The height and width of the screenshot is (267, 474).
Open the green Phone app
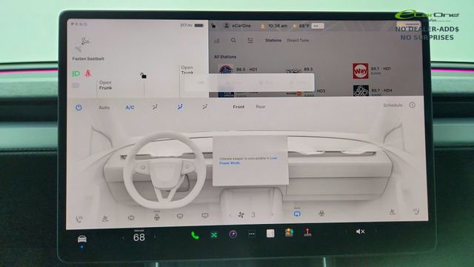pos(195,235)
